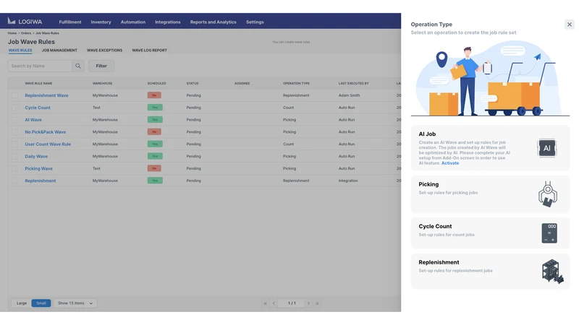
Task: Choose the AI Job operation card
Action: (490, 148)
